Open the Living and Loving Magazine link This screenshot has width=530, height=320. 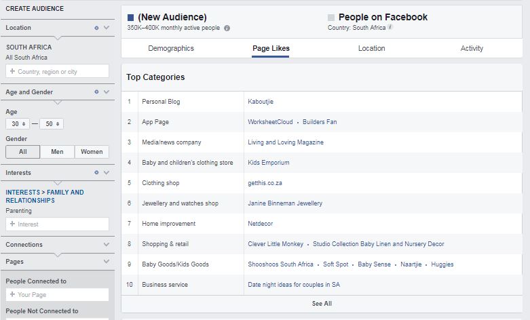(286, 142)
